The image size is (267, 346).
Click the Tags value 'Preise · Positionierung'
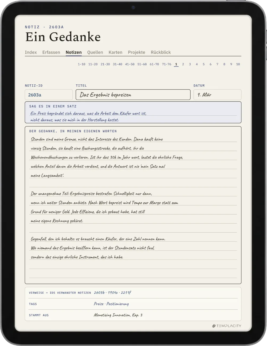pyautogui.click(x=111, y=304)
